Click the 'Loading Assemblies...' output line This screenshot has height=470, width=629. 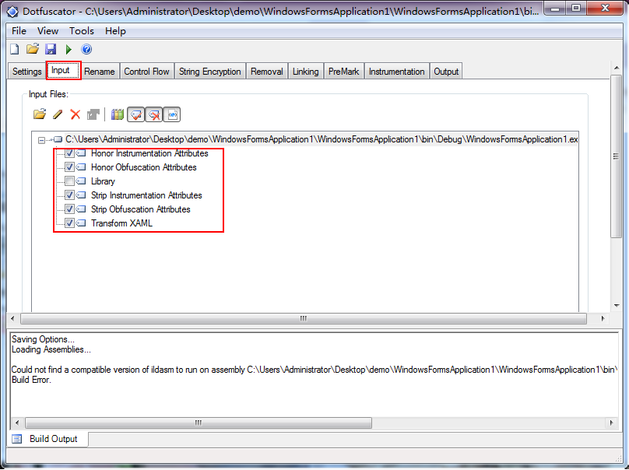pos(51,349)
